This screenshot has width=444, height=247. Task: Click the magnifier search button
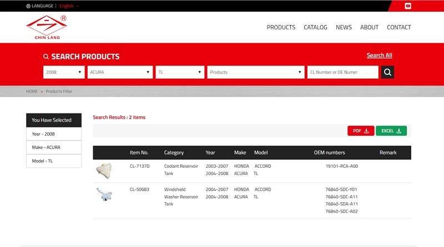point(387,72)
